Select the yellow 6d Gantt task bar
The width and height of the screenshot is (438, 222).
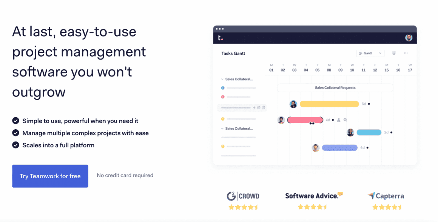[329, 104]
